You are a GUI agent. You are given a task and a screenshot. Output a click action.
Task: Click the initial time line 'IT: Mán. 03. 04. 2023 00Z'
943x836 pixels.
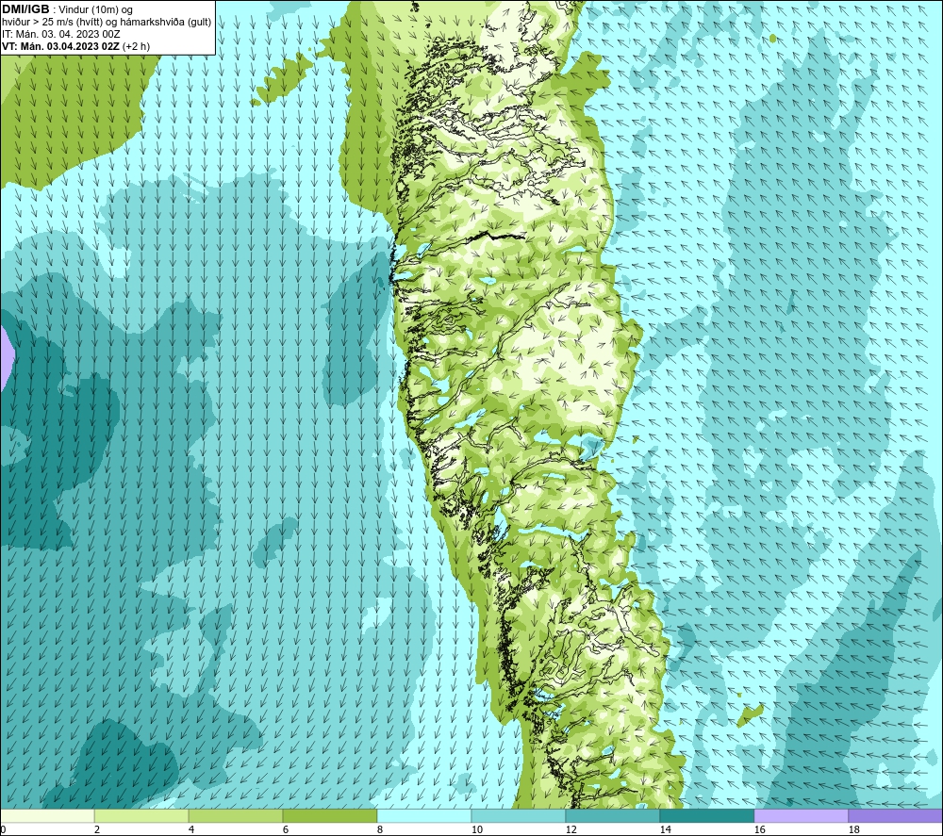click(x=60, y=34)
